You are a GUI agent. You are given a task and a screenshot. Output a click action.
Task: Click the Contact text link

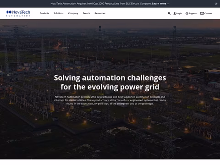[x=208, y=13]
